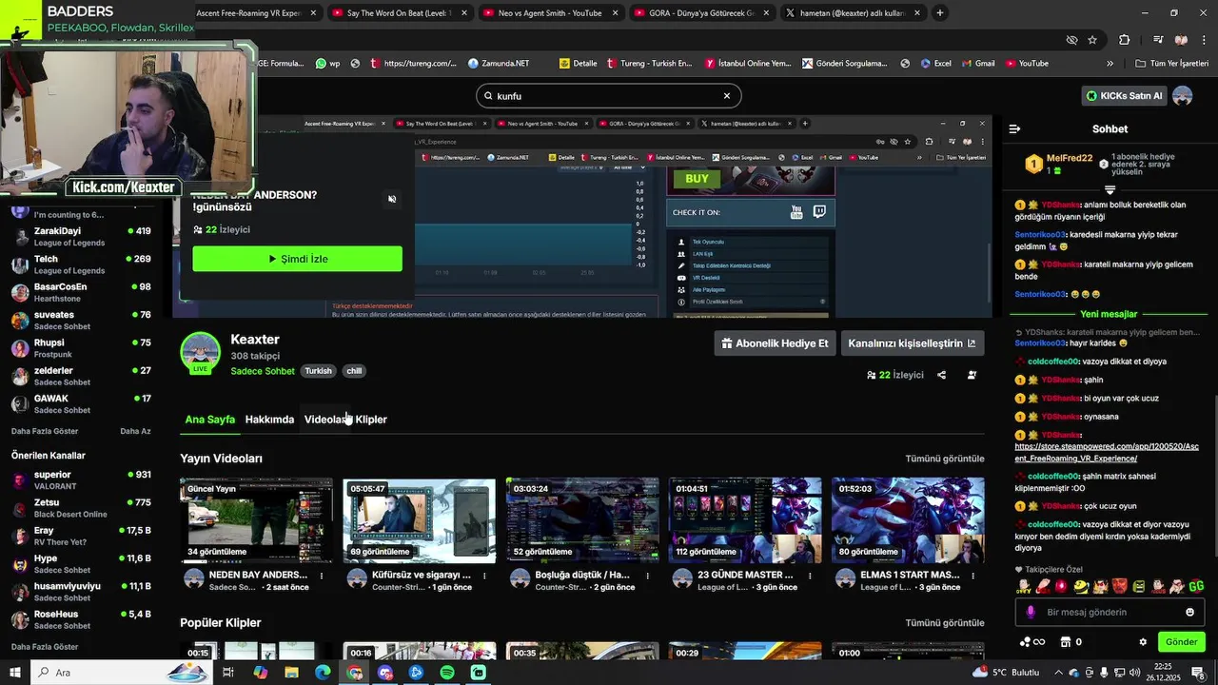Open Chrome media controls music icon

(x=1158, y=40)
